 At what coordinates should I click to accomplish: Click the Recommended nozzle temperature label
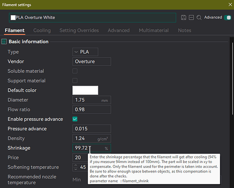[x=32, y=179]
